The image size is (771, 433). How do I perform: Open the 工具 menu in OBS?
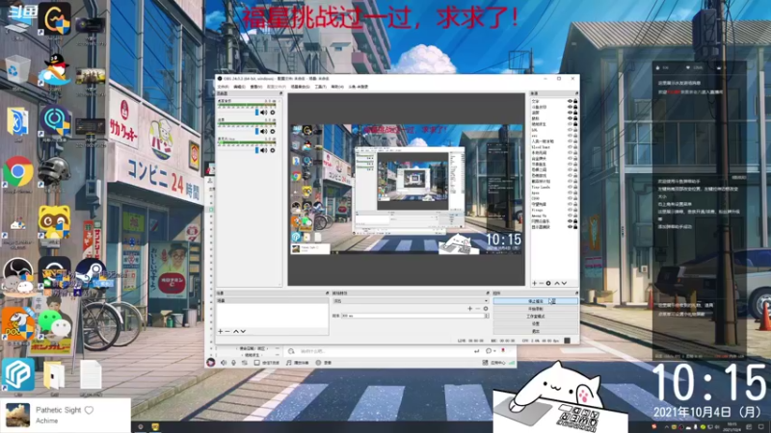click(x=321, y=87)
